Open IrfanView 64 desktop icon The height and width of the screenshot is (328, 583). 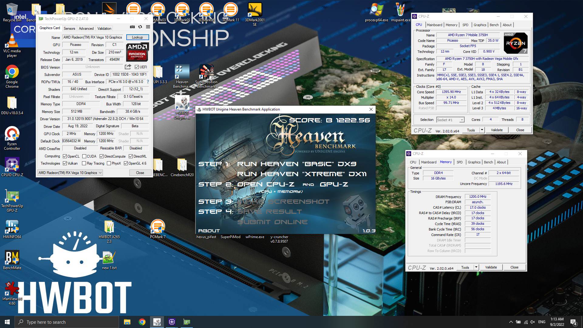(x=12, y=293)
